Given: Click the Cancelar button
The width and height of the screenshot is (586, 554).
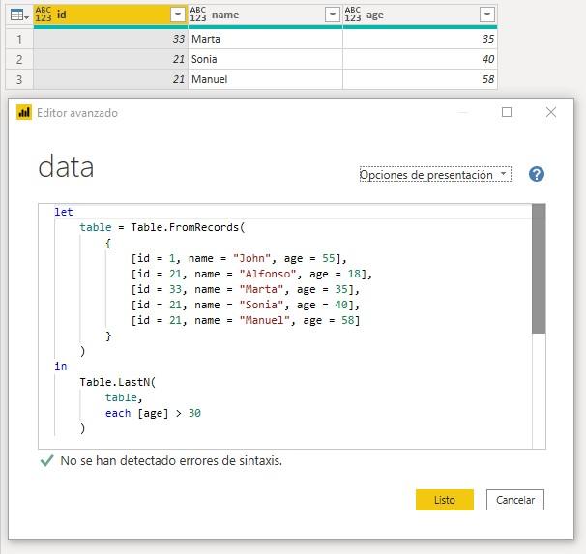Looking at the screenshot, I should pos(515,500).
